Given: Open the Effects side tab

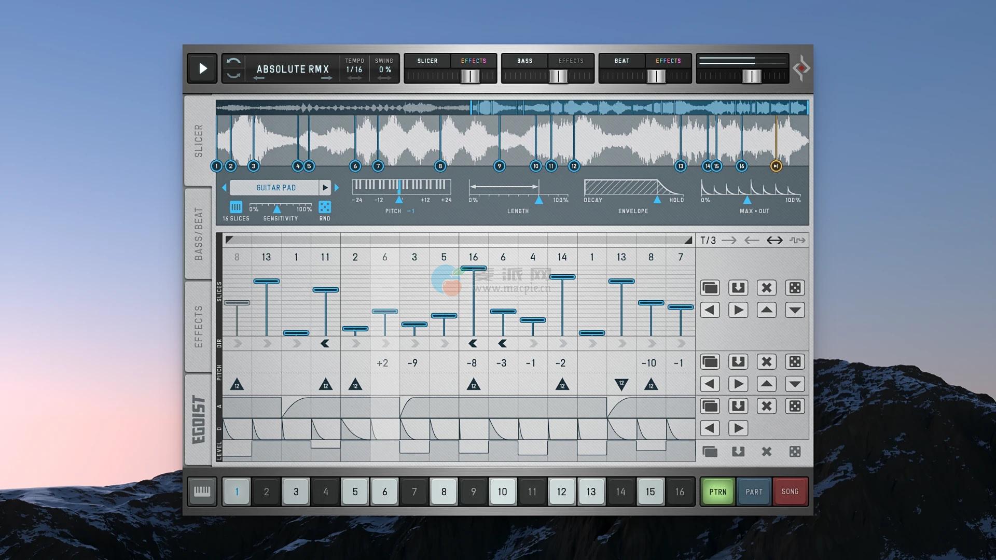Looking at the screenshot, I should click(198, 326).
